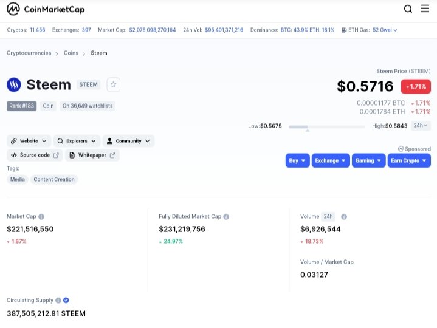Click the low-high price range bar
The image size is (437, 328).
pos(326,127)
